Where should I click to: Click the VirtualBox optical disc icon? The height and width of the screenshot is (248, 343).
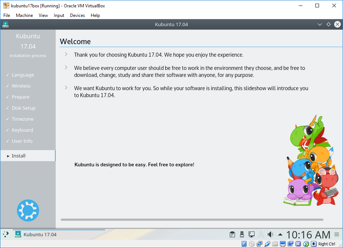coord(252,244)
